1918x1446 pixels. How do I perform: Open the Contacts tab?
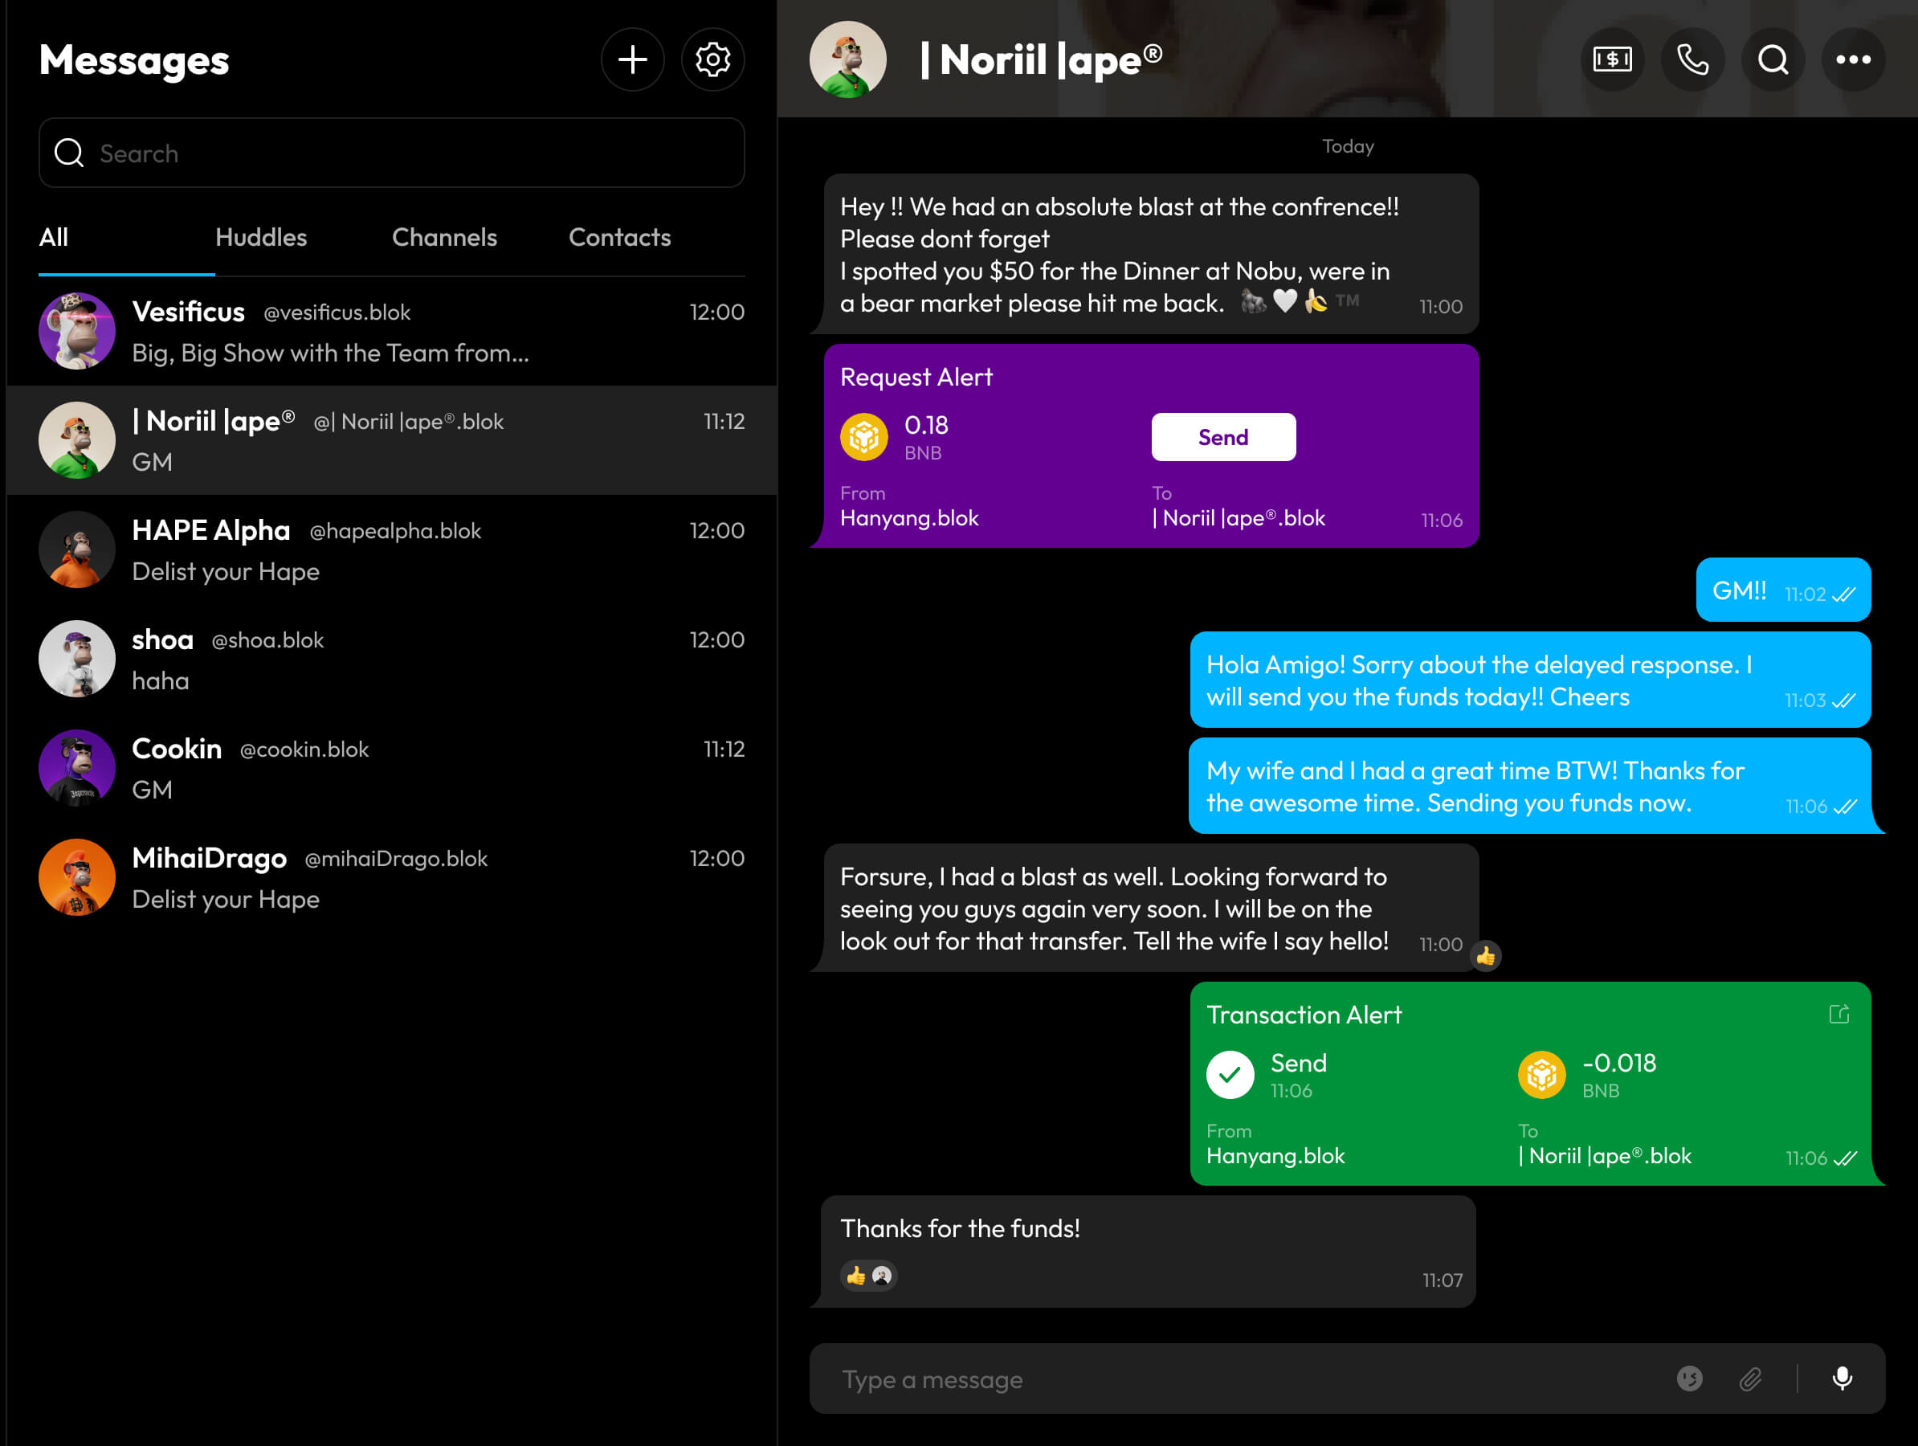pyautogui.click(x=619, y=238)
